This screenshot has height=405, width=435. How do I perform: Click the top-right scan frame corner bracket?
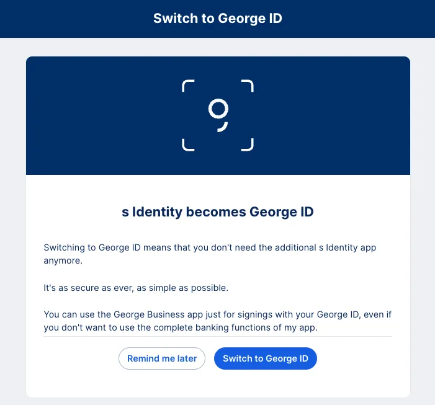tap(248, 84)
